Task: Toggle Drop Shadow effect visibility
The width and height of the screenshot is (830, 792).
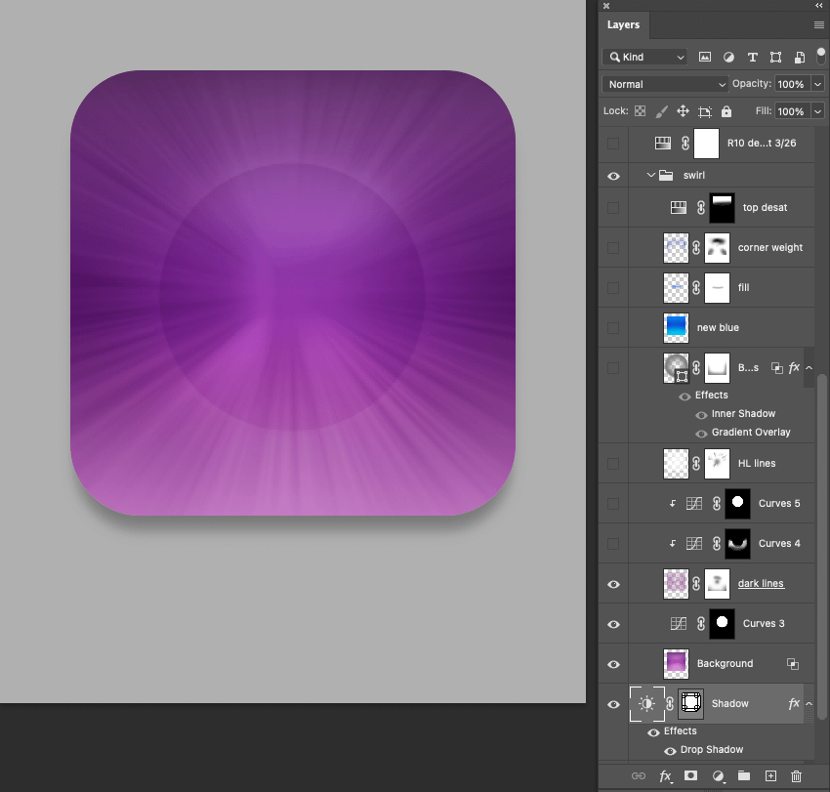Action: (x=670, y=750)
